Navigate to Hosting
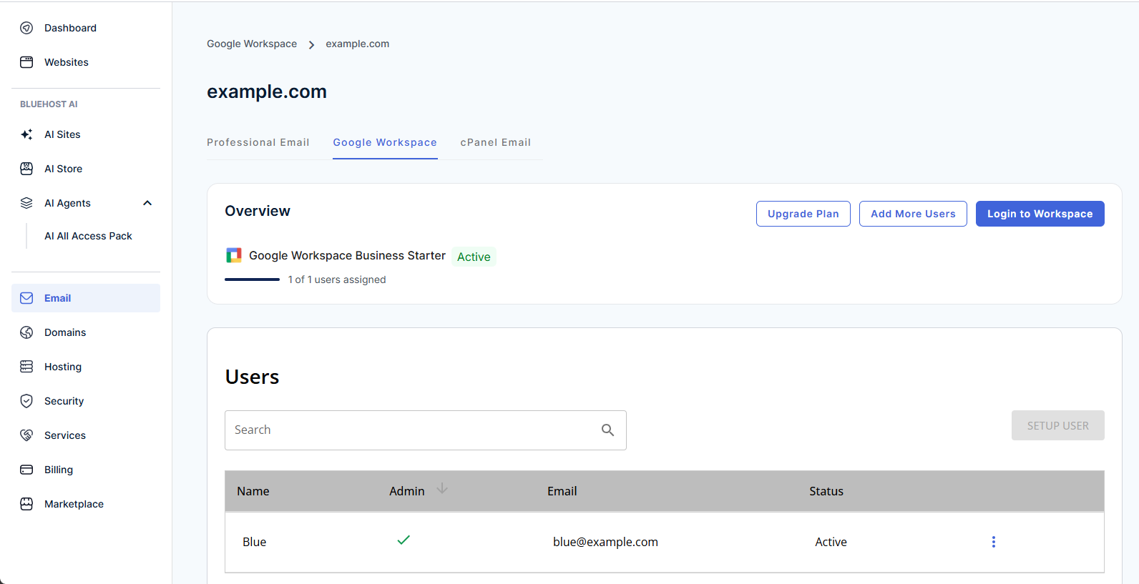1139x584 pixels. click(x=63, y=367)
